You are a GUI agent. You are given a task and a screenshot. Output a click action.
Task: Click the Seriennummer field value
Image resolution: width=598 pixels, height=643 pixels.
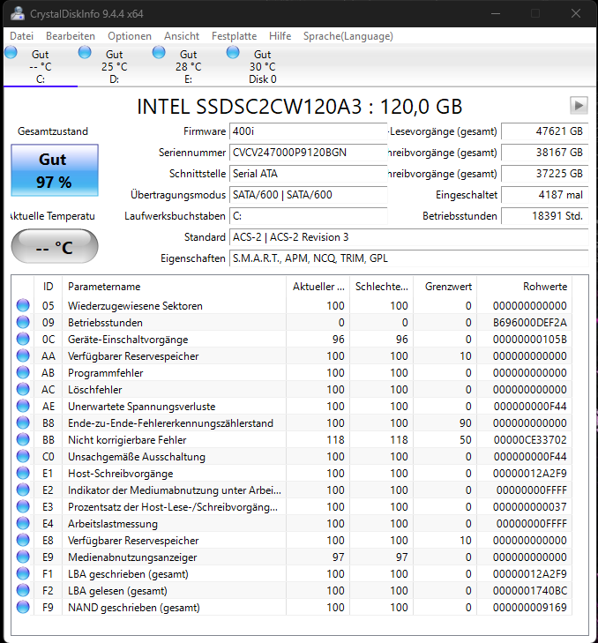pyautogui.click(x=308, y=153)
